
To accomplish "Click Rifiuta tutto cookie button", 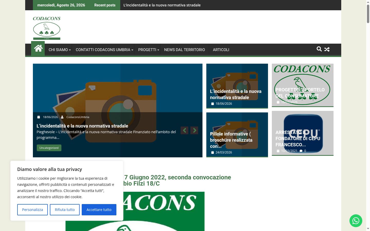I will tap(65, 210).
